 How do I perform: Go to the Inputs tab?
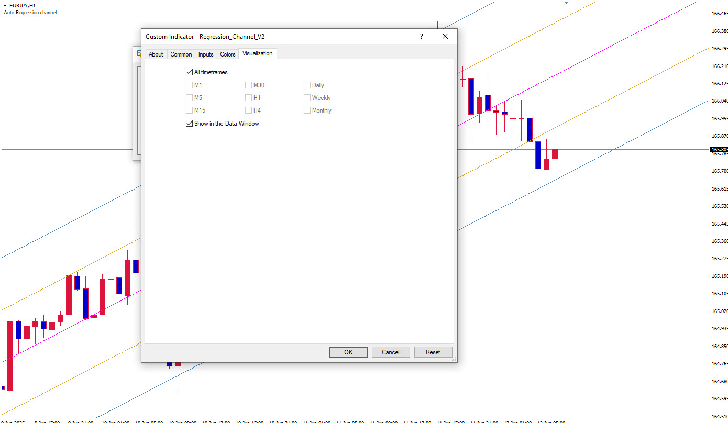[x=206, y=54]
